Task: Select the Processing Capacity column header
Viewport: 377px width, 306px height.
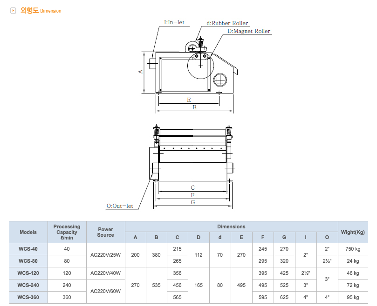Action: 67,232
